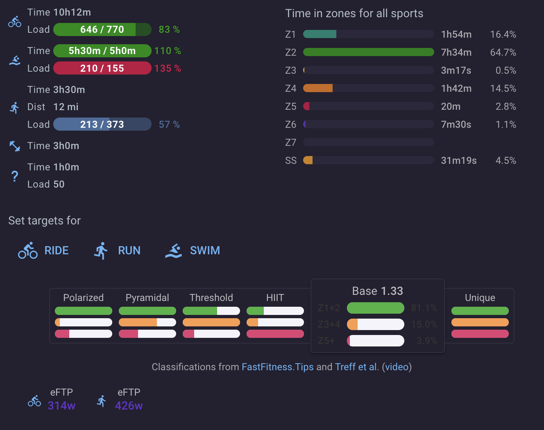Set targets for RIDE
Image resolution: width=544 pixels, height=430 pixels.
pyautogui.click(x=43, y=250)
